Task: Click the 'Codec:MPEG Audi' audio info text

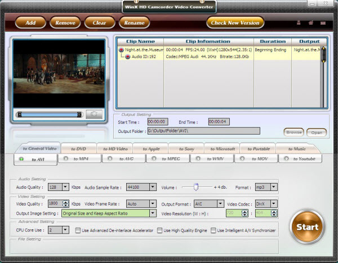Action: coord(182,57)
